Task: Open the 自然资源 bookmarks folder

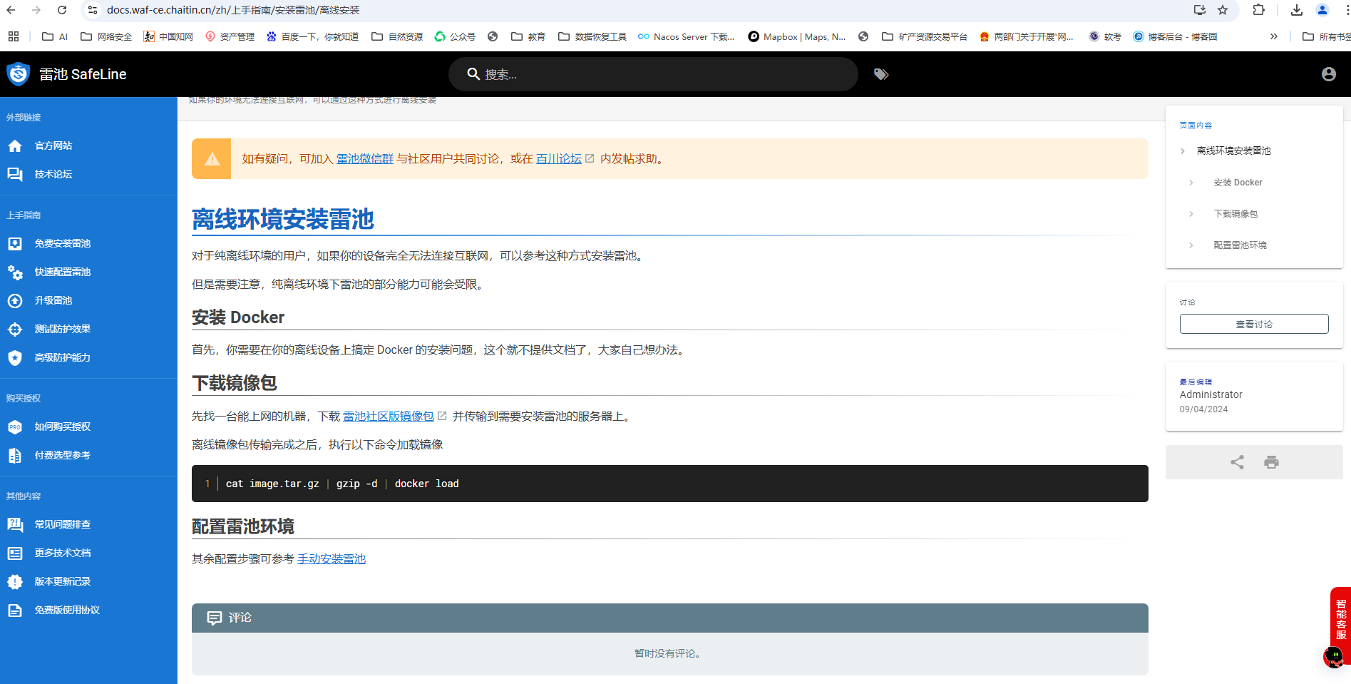Action: [397, 36]
